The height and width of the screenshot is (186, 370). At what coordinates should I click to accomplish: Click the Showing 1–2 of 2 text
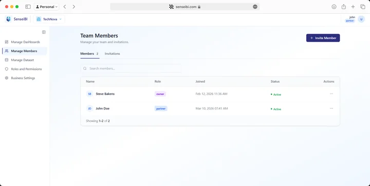(x=98, y=121)
